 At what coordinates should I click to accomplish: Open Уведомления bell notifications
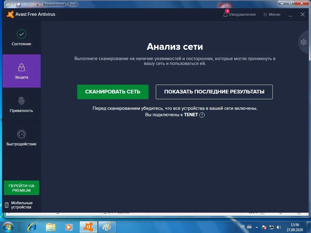point(239,14)
